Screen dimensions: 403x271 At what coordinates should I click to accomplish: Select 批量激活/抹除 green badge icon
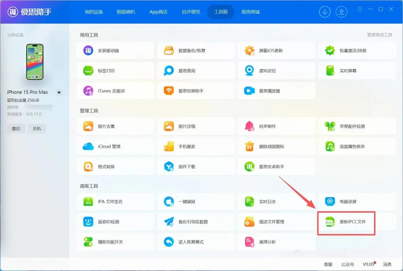click(330, 50)
